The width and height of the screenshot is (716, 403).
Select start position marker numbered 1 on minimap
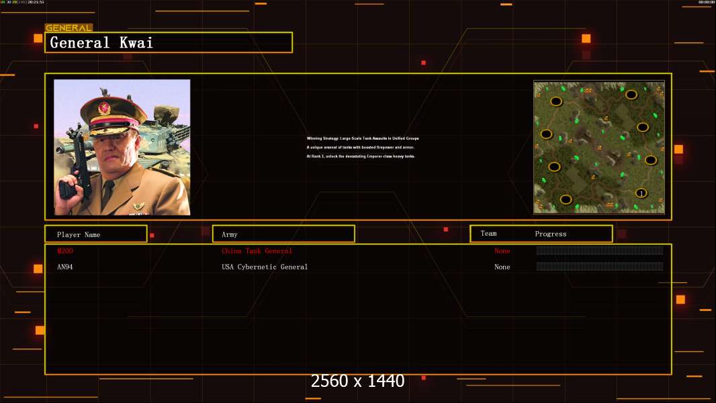tap(641, 193)
